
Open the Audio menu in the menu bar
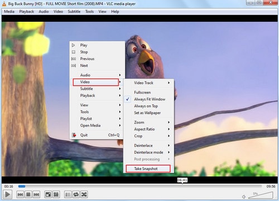[44, 12]
